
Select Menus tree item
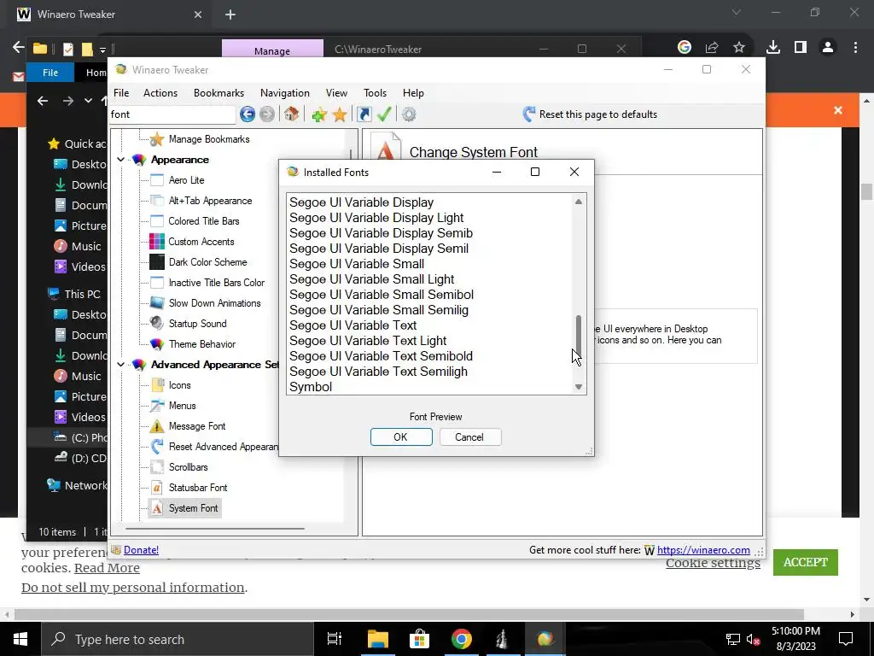183,406
